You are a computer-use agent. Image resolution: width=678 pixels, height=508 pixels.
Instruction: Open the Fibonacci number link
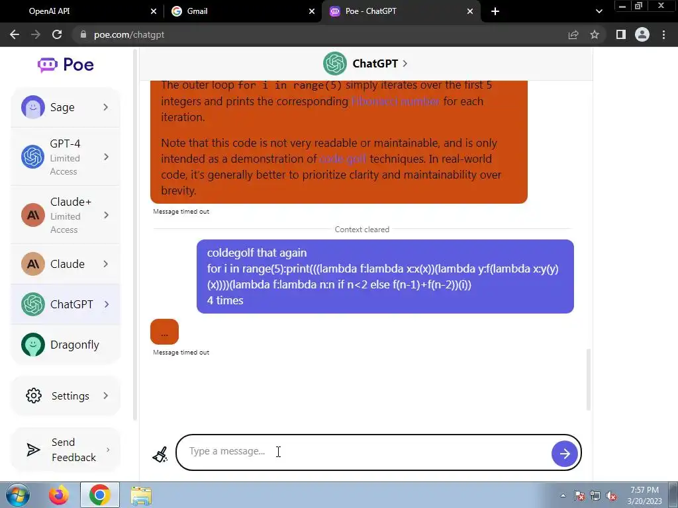[x=396, y=101]
